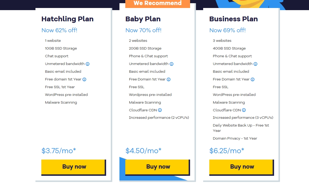Click the We Recommend orange banner
Viewport: 309px width, 183px height.
point(158,3)
